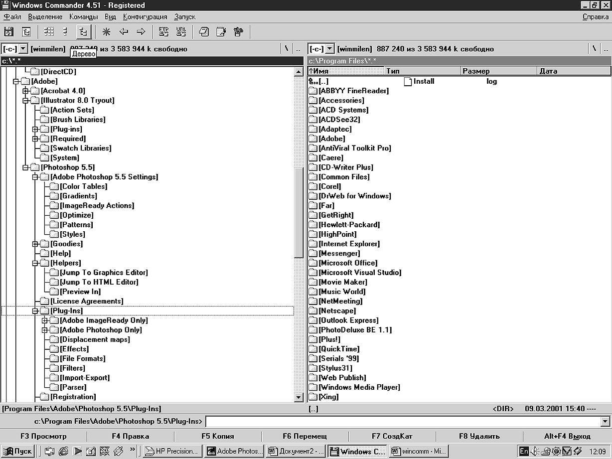Launch the notepad toolbar icon
Viewport: 612px width, 459px height.
click(x=203, y=32)
